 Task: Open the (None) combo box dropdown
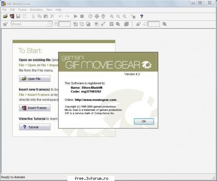[x=50, y=24]
